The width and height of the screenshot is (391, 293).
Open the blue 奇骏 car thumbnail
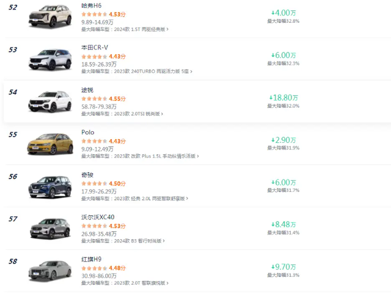[50, 187]
